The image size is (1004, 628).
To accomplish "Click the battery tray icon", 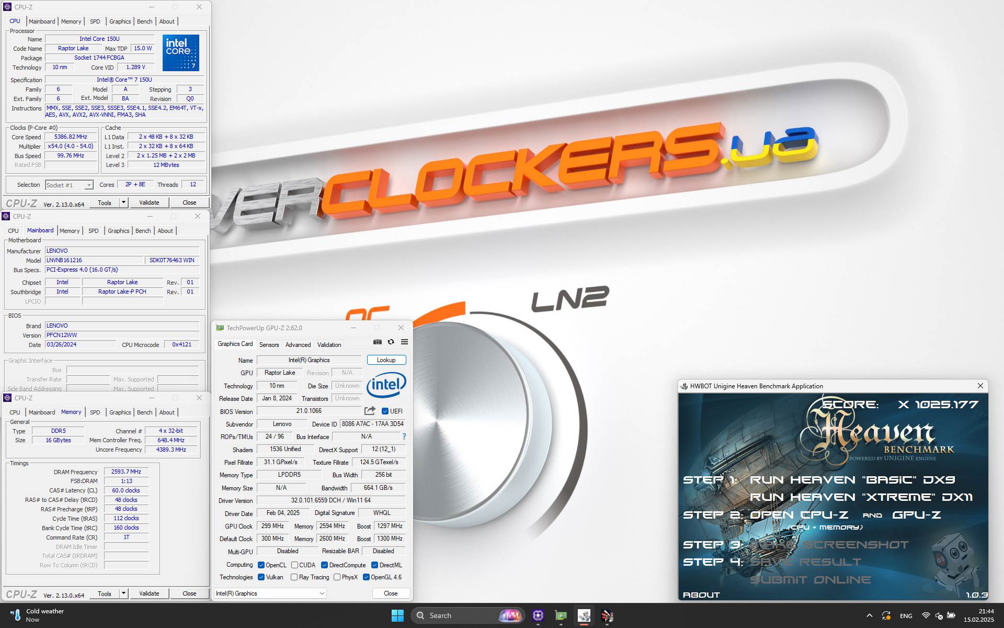I will (x=951, y=615).
